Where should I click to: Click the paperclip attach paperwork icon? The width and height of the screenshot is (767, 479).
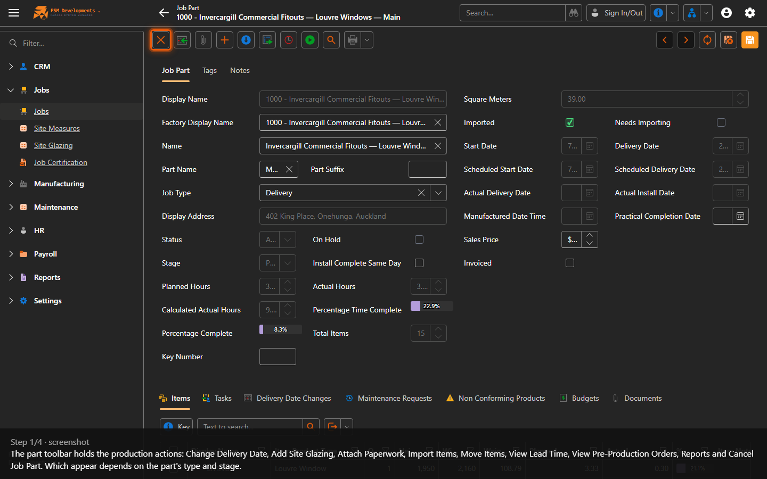click(x=203, y=40)
